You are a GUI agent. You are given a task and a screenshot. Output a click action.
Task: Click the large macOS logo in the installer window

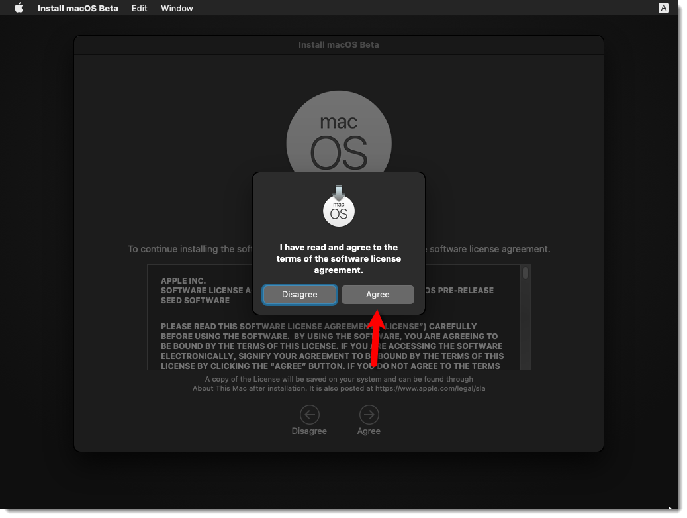pyautogui.click(x=339, y=132)
